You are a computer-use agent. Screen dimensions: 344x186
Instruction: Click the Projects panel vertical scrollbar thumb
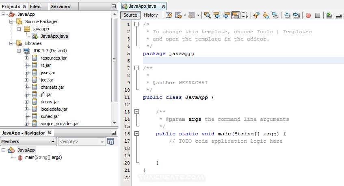click(114, 60)
